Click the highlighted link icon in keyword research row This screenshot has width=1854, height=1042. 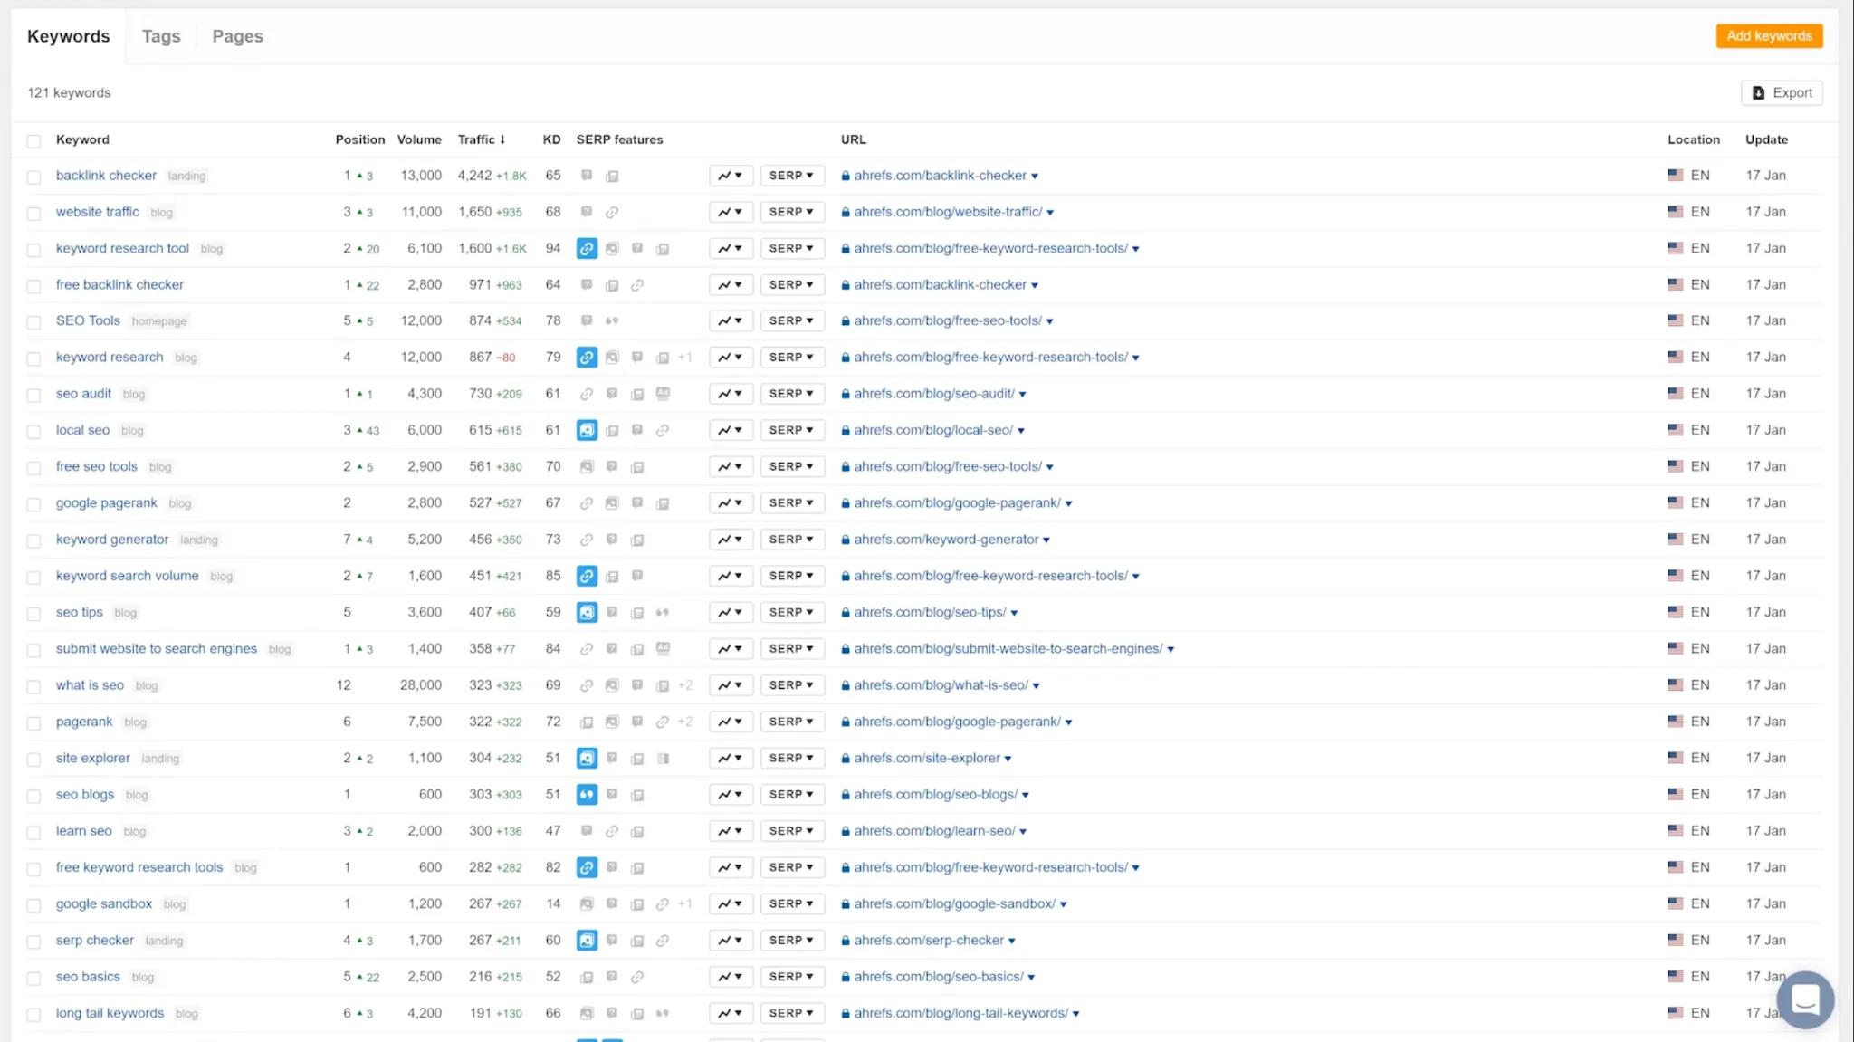(x=587, y=358)
